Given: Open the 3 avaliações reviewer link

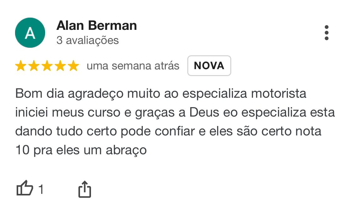Looking at the screenshot, I should (87, 40).
